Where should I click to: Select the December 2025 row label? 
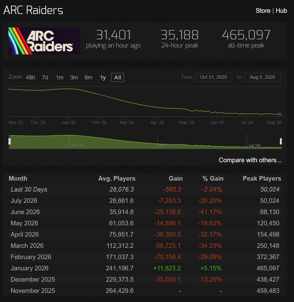(x=33, y=279)
